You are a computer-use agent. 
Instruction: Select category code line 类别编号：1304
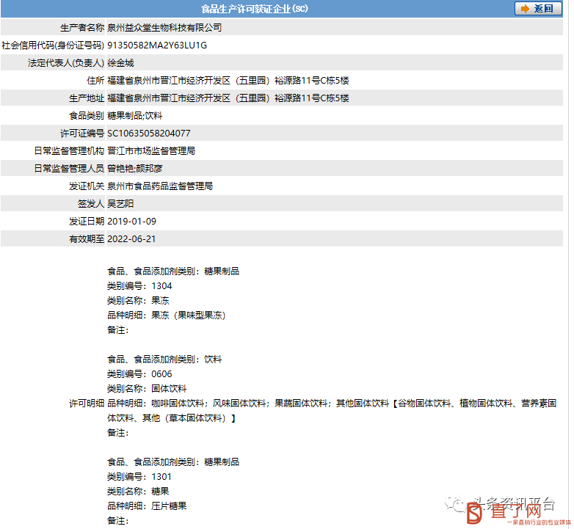tap(139, 285)
